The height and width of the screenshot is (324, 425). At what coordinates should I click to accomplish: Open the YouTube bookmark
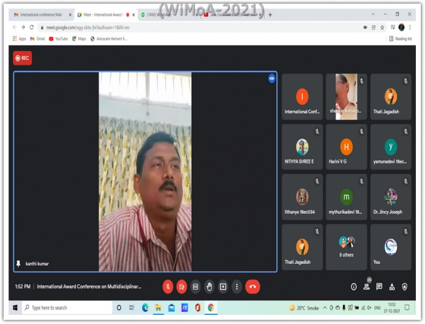click(58, 39)
